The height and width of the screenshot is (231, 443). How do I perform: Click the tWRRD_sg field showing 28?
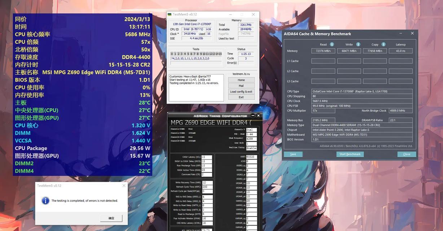pyautogui.click(x=251, y=201)
